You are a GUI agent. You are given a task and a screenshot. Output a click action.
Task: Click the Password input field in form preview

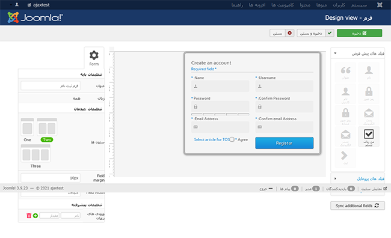220,106
